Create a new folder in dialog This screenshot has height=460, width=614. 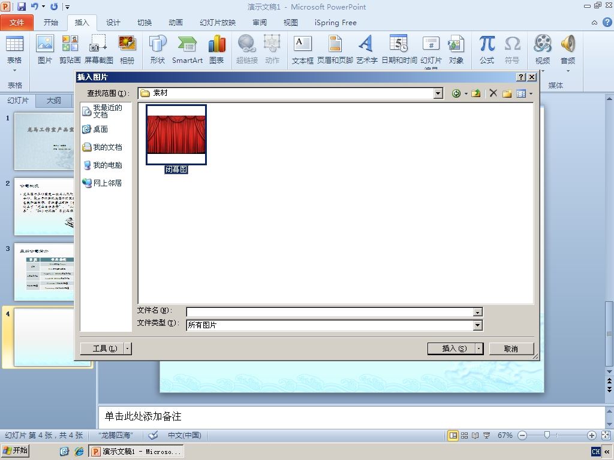507,93
